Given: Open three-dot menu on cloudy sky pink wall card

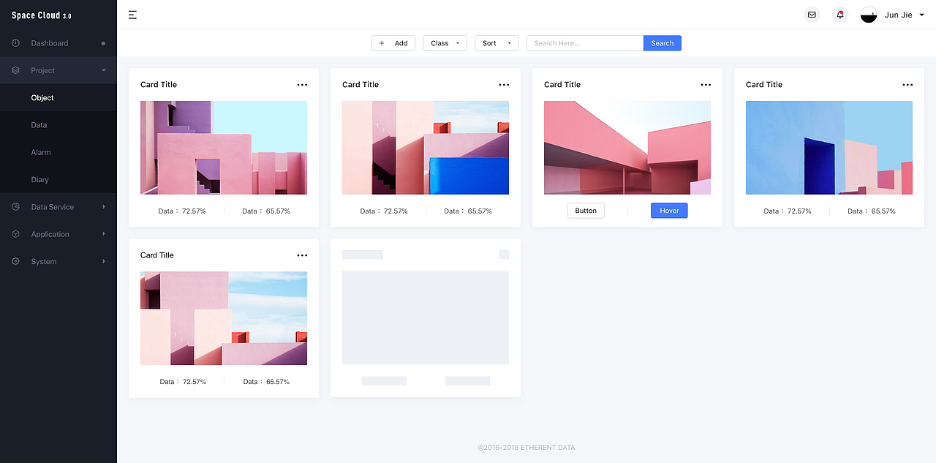Looking at the screenshot, I should (302, 255).
